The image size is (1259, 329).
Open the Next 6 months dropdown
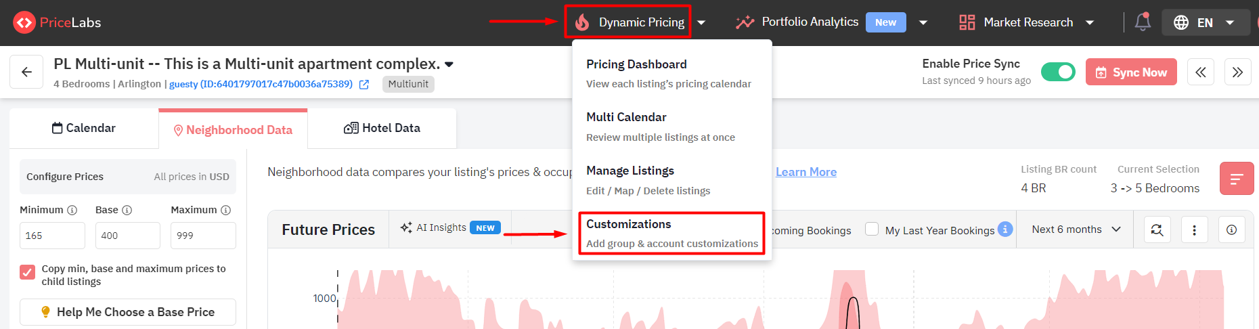pyautogui.click(x=1076, y=229)
